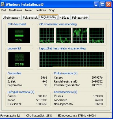113x119 pixels.
Task: Click the Szálak value 446
Action: [x=45, y=81]
